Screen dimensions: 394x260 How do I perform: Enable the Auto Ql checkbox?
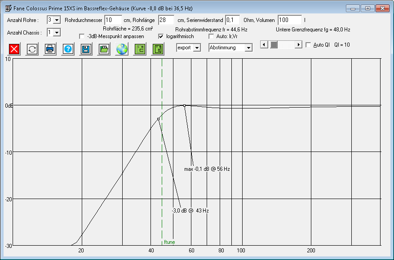[x=308, y=45]
